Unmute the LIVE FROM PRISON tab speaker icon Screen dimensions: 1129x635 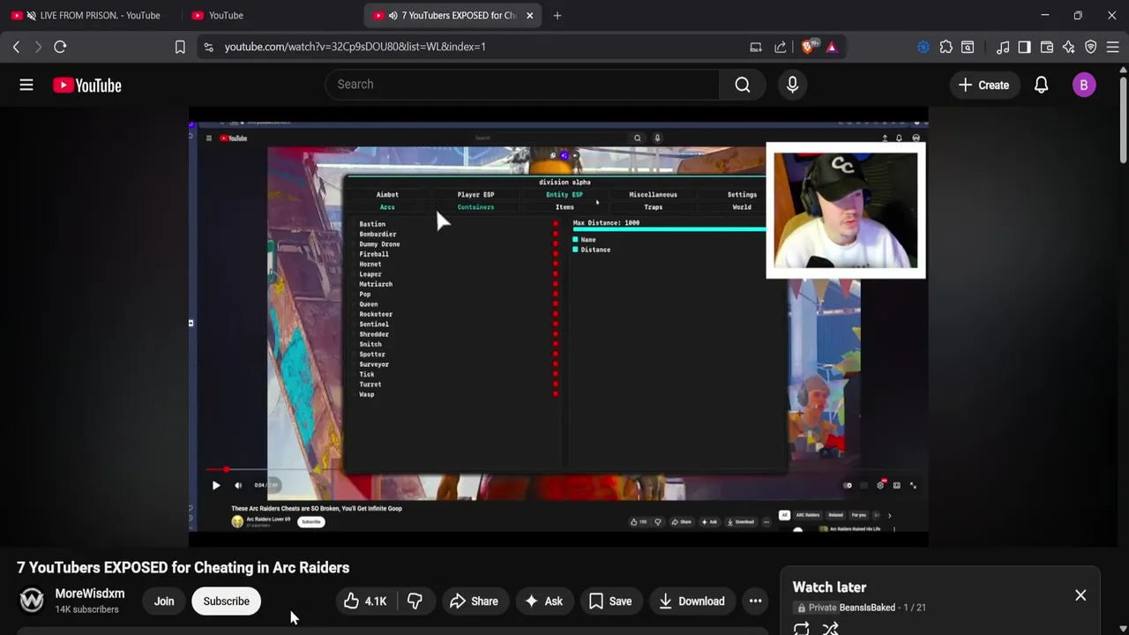[32, 15]
